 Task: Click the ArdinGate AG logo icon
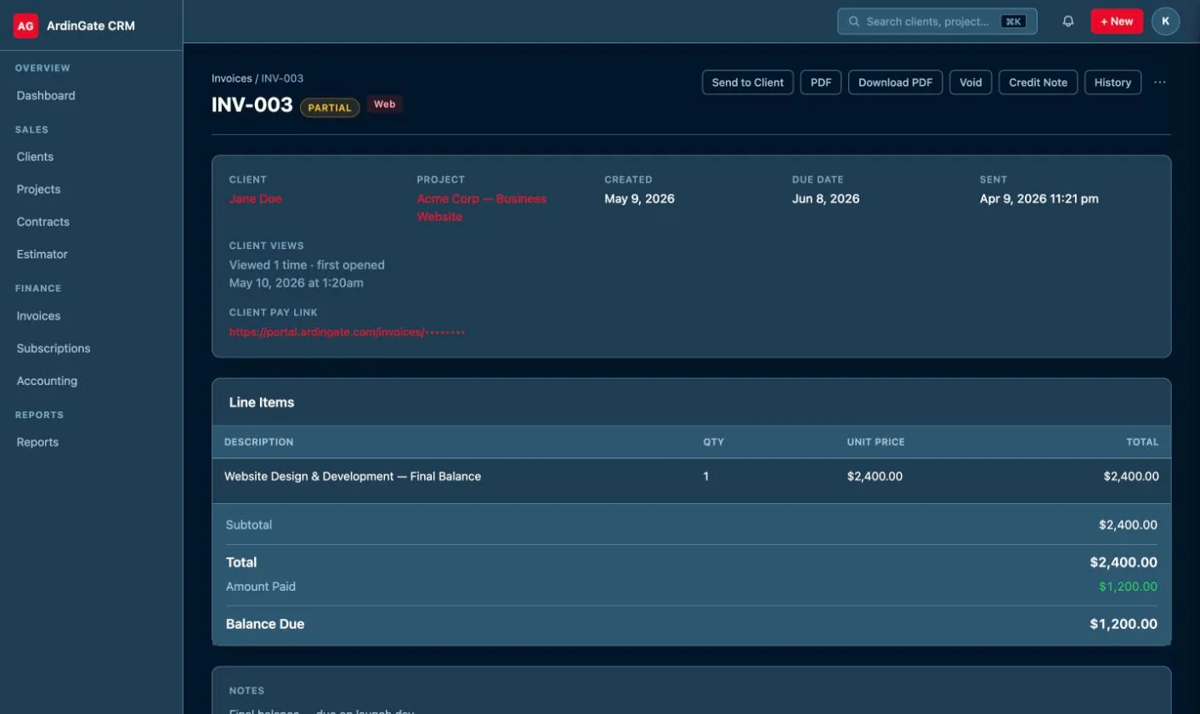point(25,25)
